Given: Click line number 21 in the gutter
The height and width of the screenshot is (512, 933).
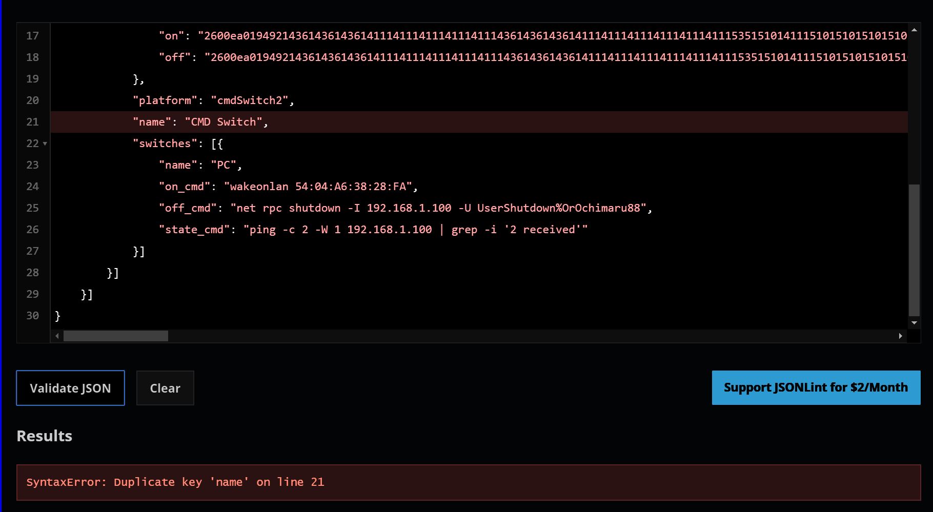Looking at the screenshot, I should point(32,122).
